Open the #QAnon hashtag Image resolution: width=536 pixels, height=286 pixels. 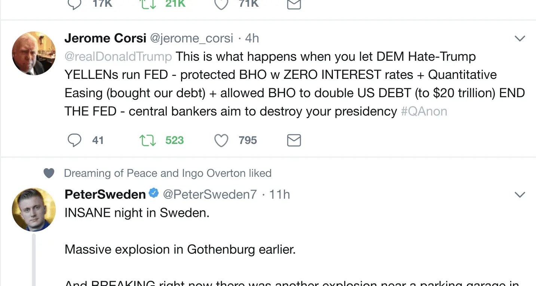click(424, 111)
